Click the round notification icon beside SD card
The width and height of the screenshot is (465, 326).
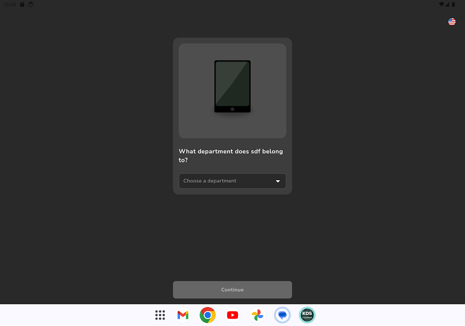tap(31, 4)
